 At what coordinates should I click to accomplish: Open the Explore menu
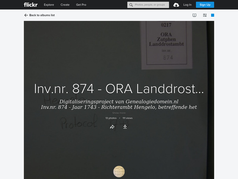click(49, 5)
